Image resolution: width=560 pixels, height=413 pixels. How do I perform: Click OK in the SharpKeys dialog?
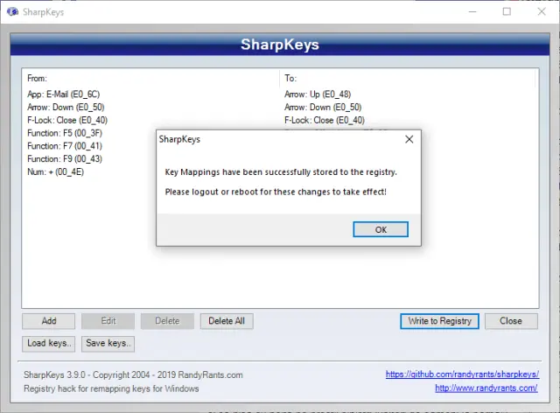coord(381,229)
